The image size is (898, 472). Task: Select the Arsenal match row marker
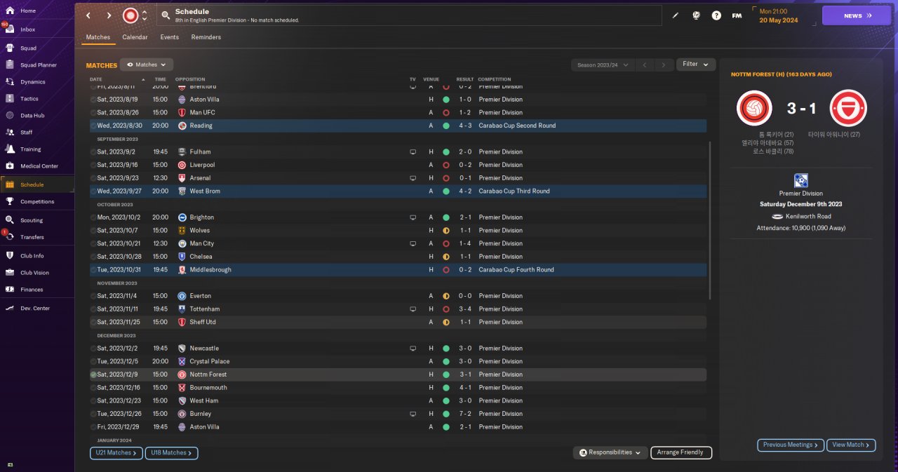93,178
